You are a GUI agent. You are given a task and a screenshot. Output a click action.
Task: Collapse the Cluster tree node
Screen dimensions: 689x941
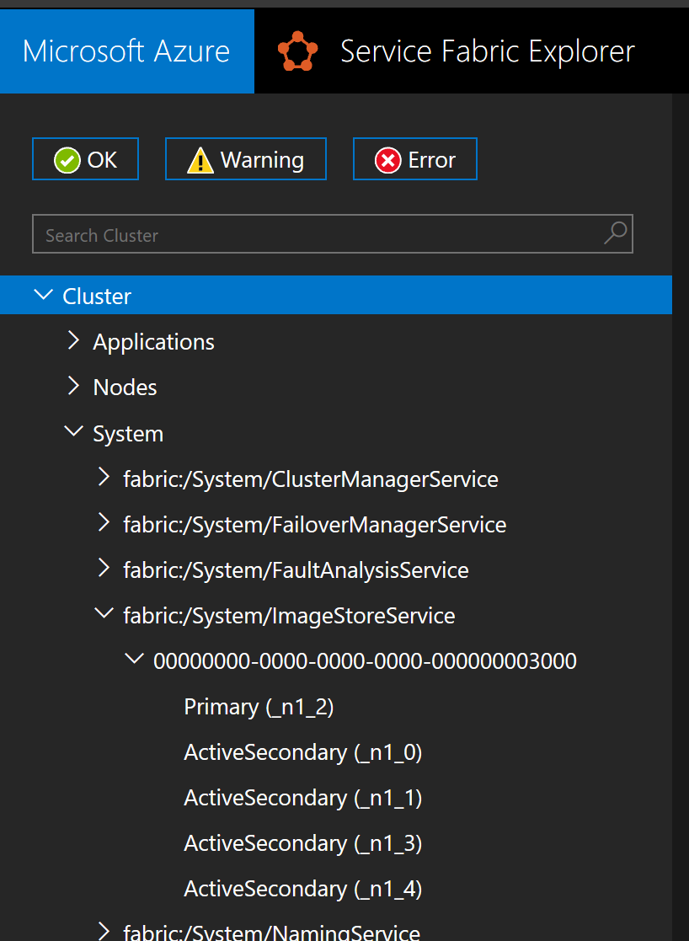pos(41,296)
